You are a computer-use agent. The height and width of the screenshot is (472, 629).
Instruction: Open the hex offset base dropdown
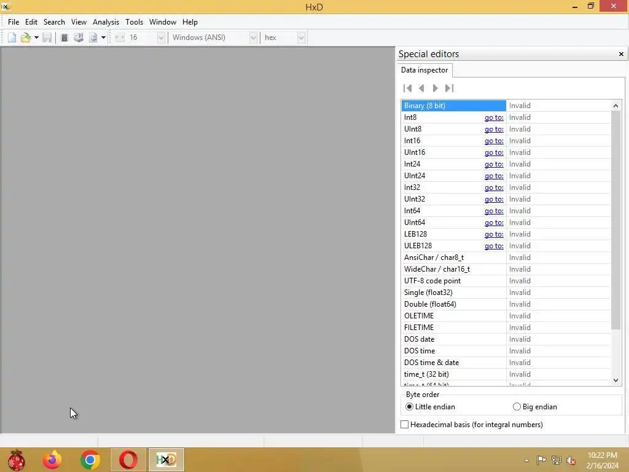point(301,37)
